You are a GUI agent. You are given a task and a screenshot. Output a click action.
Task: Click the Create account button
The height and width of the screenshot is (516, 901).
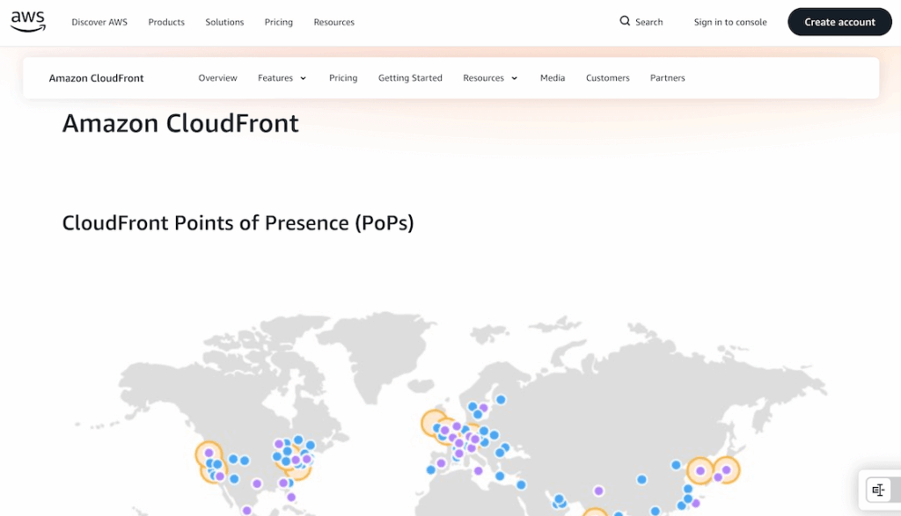(839, 21)
